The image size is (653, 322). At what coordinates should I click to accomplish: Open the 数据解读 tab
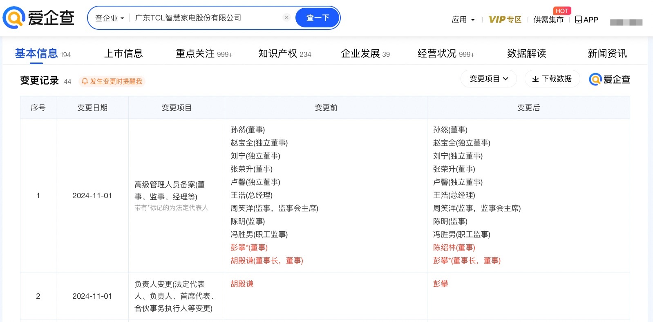pyautogui.click(x=526, y=54)
